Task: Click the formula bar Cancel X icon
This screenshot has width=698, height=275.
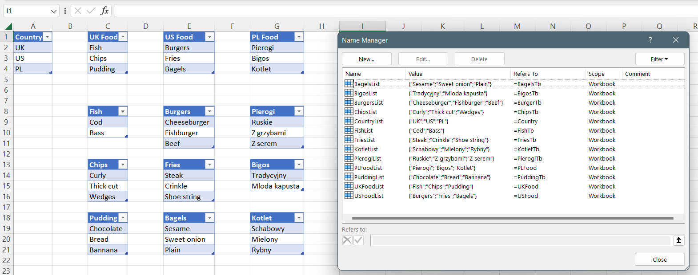Action: 78,11
